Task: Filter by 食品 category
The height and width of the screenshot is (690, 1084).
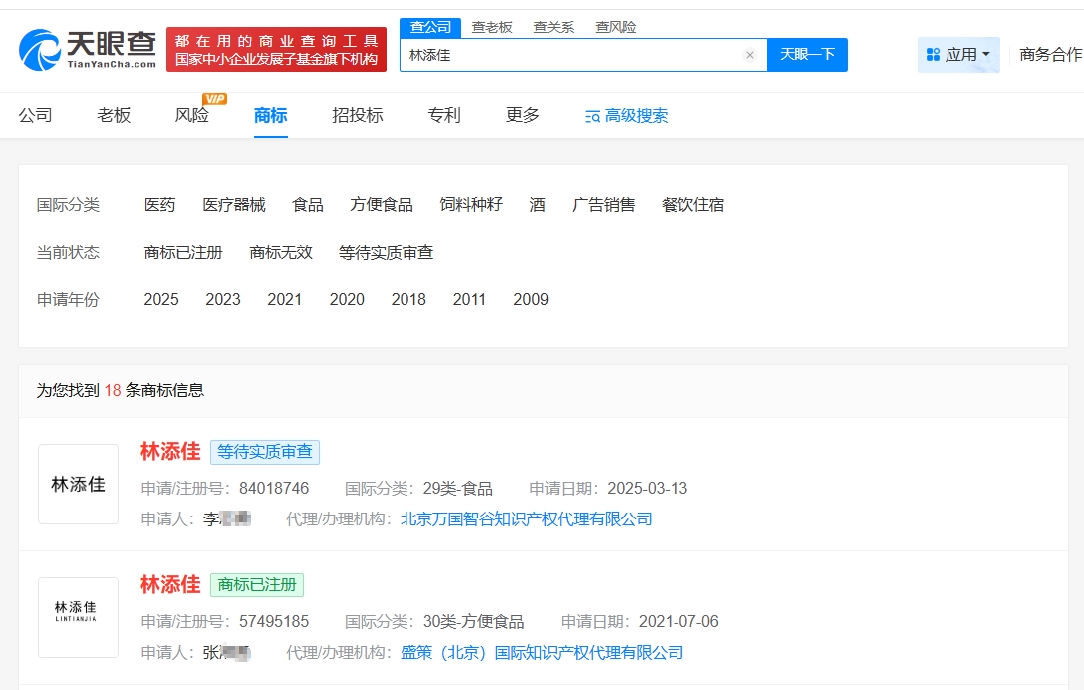Action: pos(308,204)
